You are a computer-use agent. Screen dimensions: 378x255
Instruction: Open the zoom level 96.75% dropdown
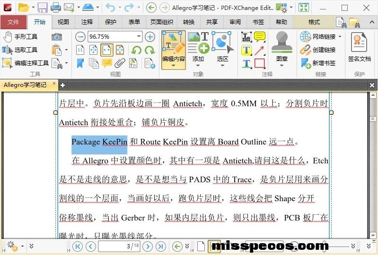pyautogui.click(x=139, y=36)
